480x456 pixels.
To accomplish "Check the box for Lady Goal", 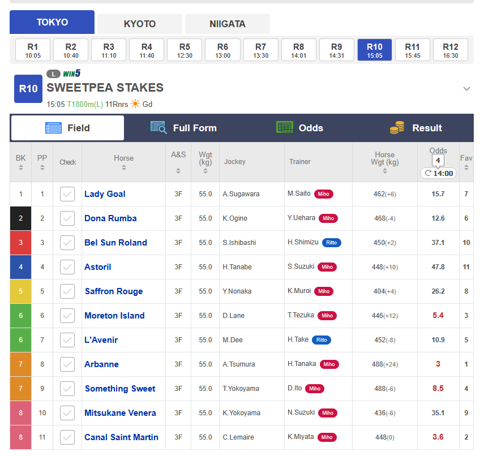I will (x=67, y=194).
